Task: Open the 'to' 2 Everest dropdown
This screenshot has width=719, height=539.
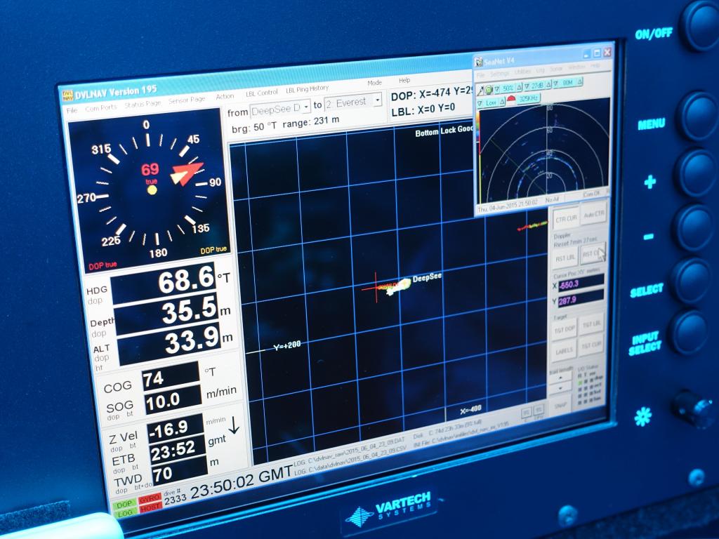Action: [377, 100]
